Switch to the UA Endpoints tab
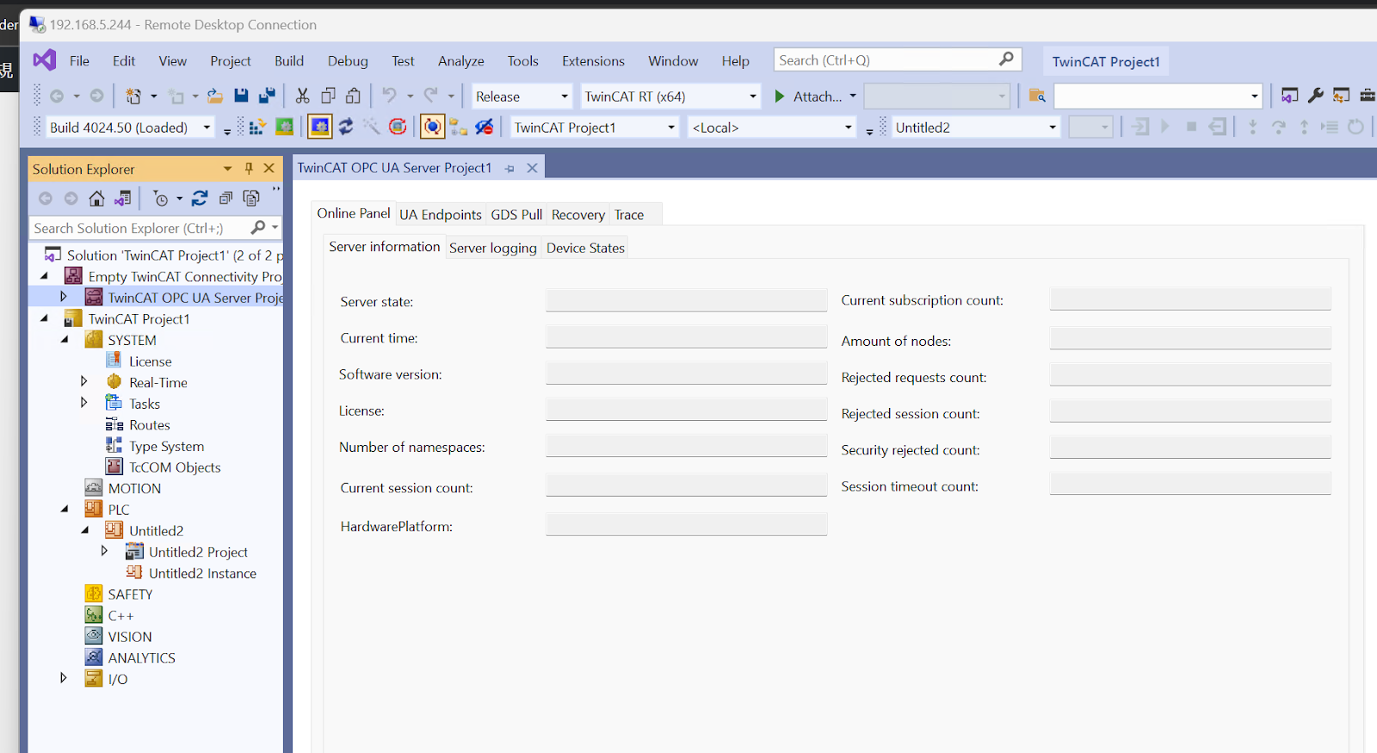This screenshot has width=1377, height=753. coord(441,214)
